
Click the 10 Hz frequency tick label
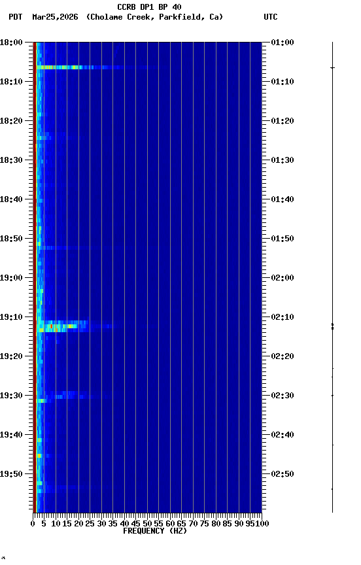[56, 524]
